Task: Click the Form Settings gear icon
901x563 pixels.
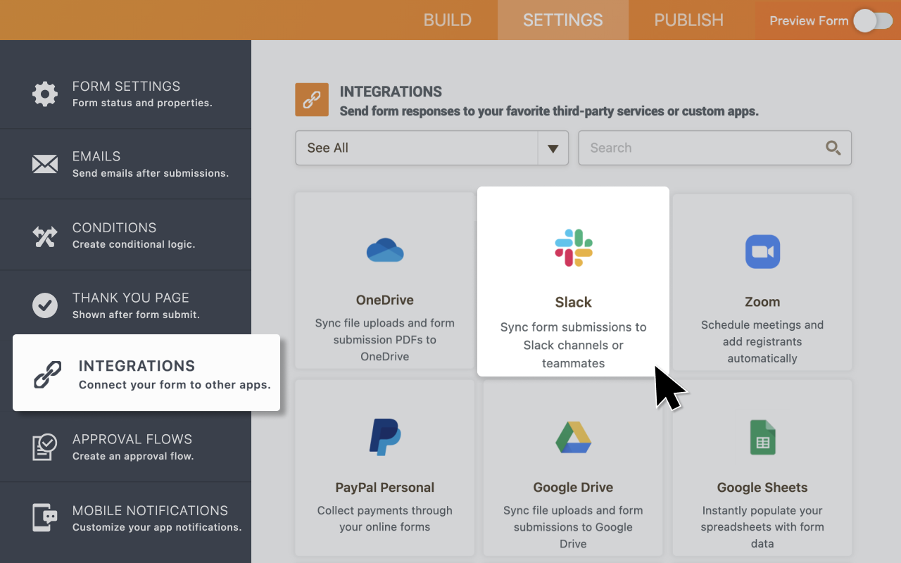Action: tap(44, 94)
